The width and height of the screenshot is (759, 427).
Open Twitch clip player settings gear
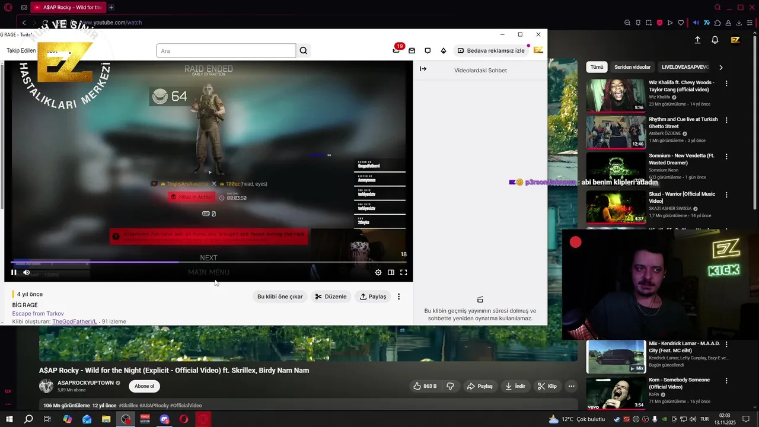tap(378, 272)
